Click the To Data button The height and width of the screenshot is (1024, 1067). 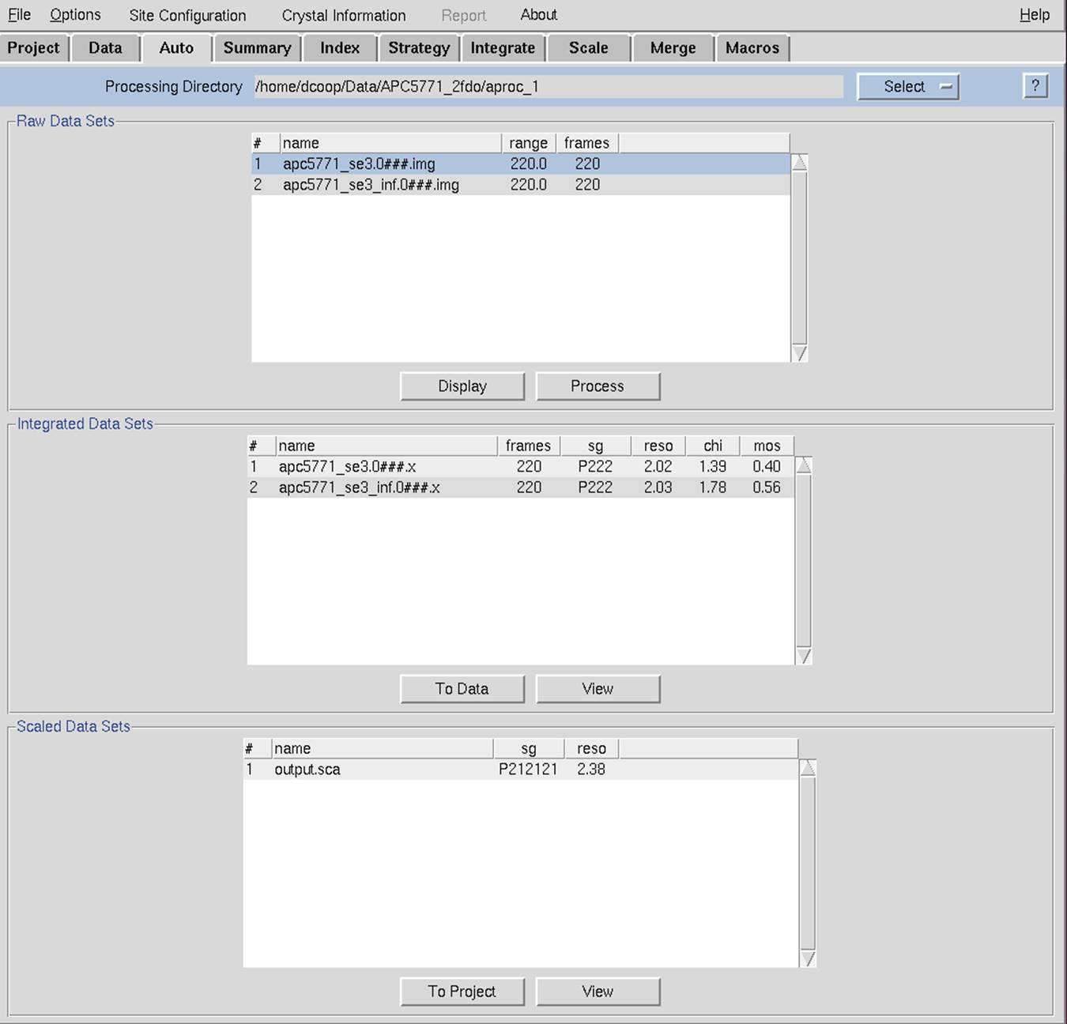click(462, 689)
